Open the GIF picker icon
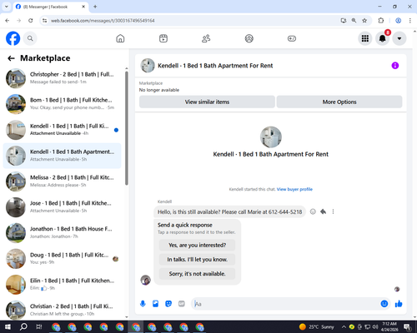Viewport: 417px width, 333px height. 182,304
